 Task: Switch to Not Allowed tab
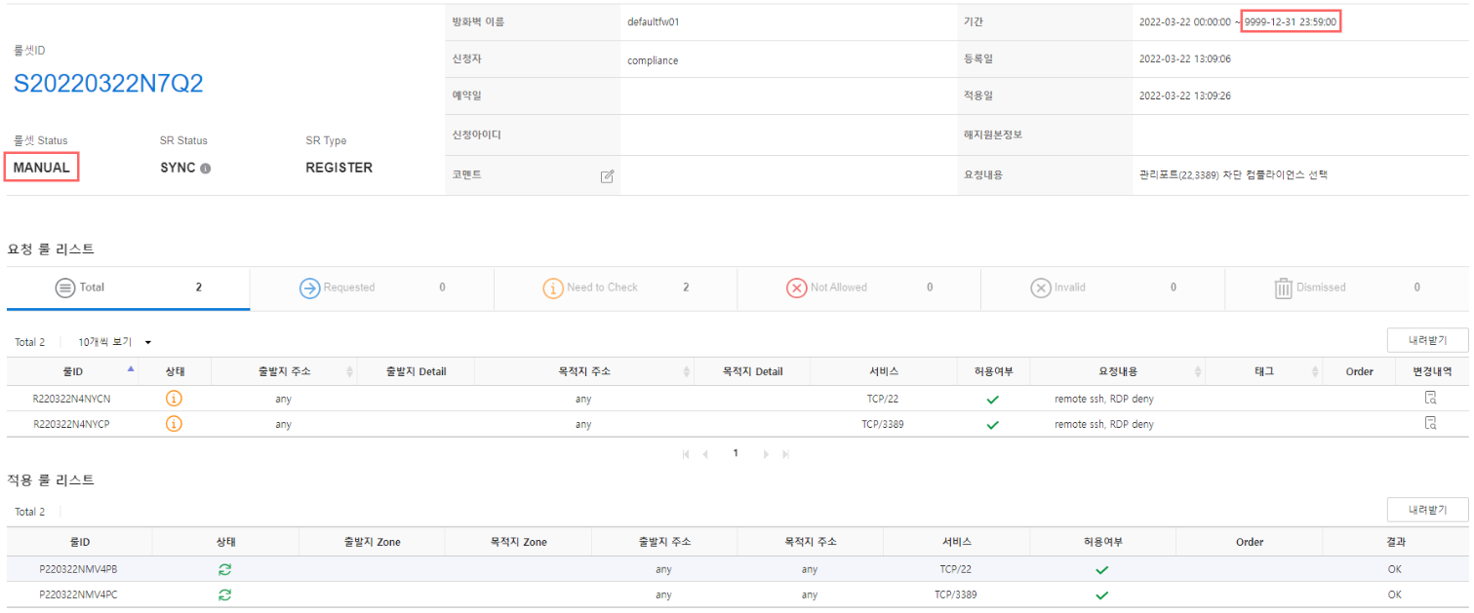pyautogui.click(x=859, y=288)
